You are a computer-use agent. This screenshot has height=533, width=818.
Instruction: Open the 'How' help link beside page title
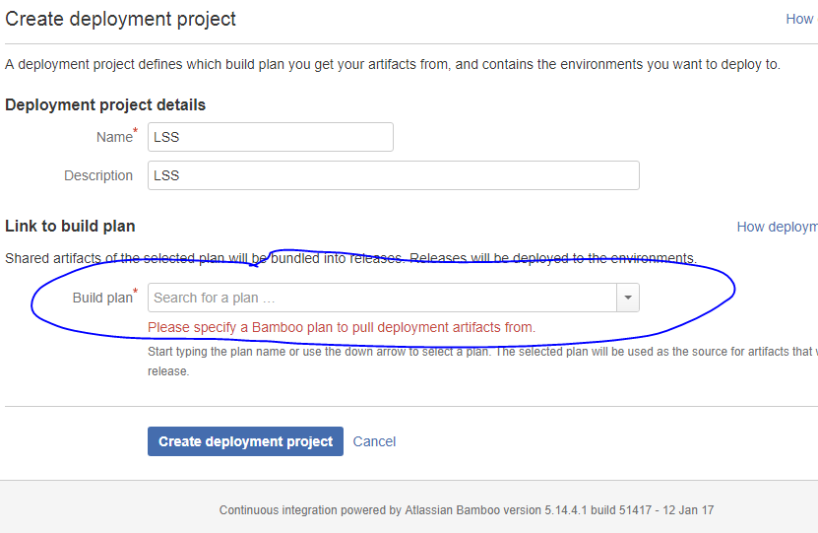[x=801, y=20]
